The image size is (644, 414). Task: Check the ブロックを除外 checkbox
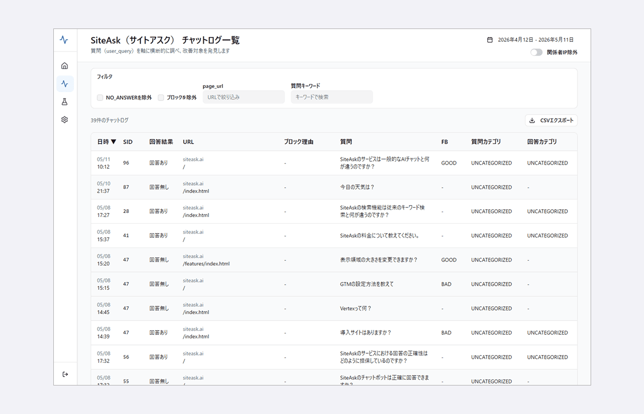point(161,98)
